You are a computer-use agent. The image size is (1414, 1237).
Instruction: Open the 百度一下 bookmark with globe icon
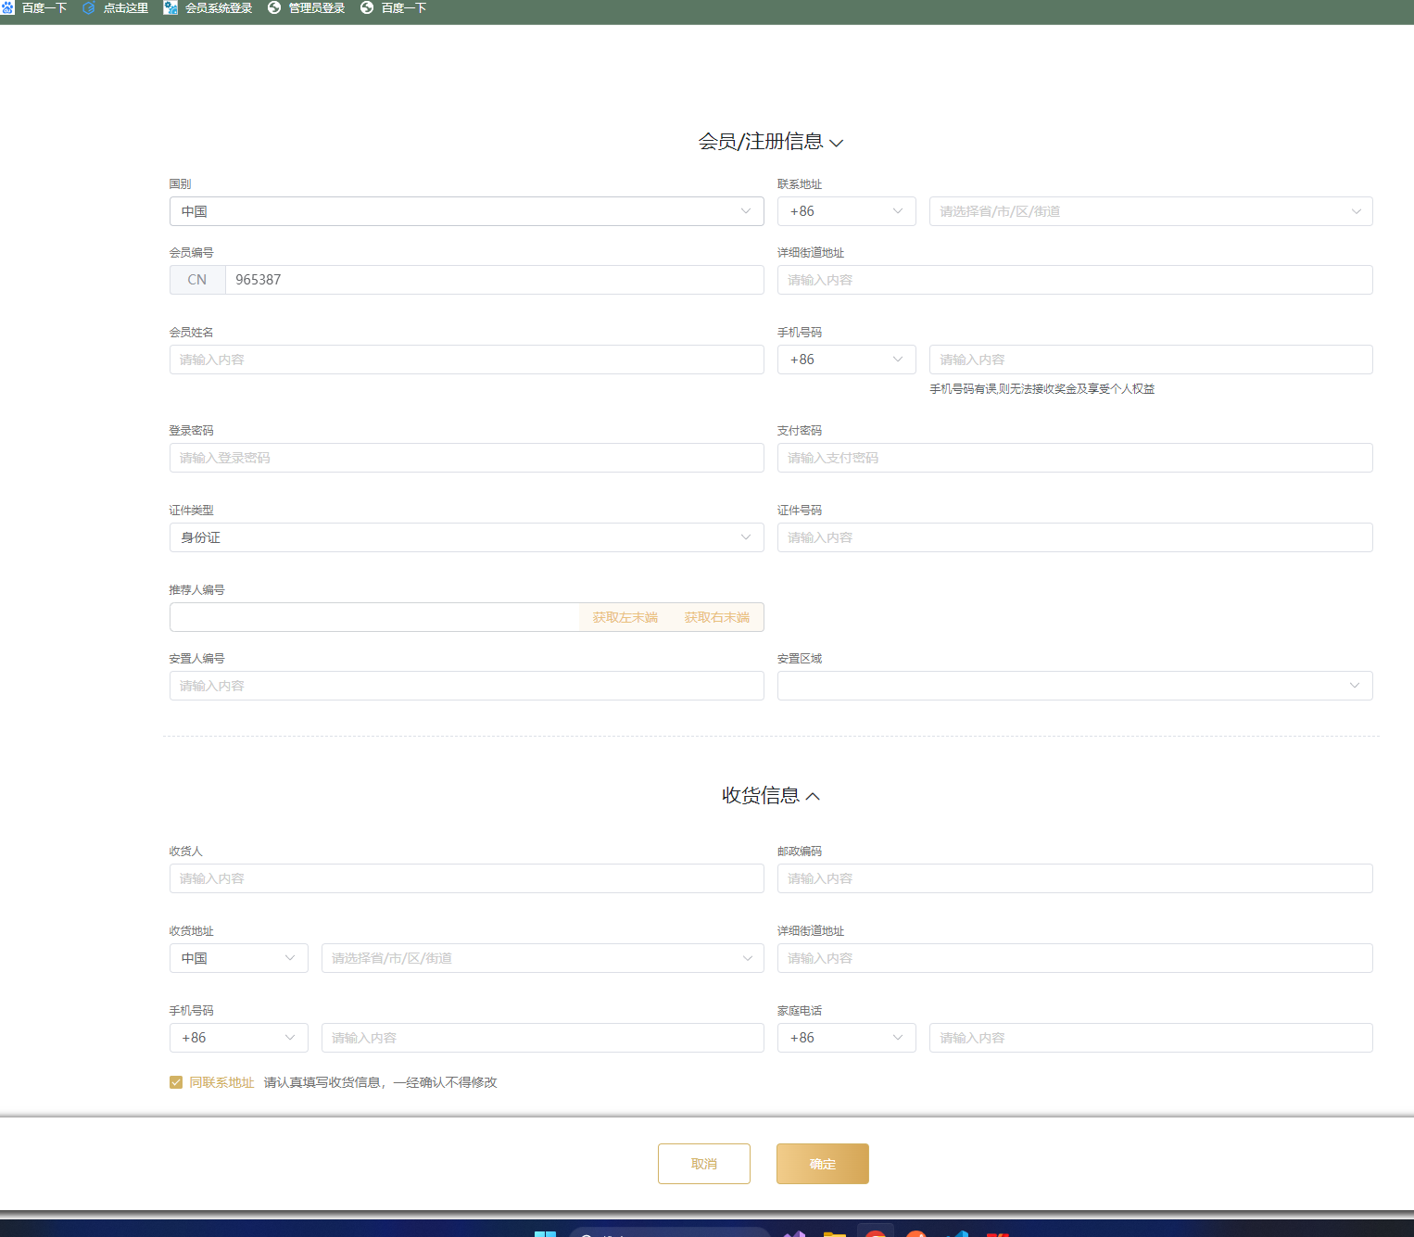click(x=394, y=8)
